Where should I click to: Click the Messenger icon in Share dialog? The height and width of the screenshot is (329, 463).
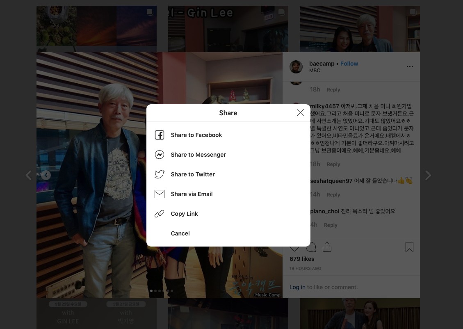click(x=160, y=155)
